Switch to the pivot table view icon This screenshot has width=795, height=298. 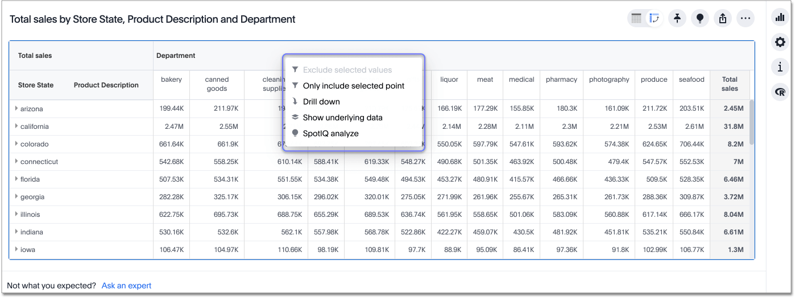click(654, 19)
